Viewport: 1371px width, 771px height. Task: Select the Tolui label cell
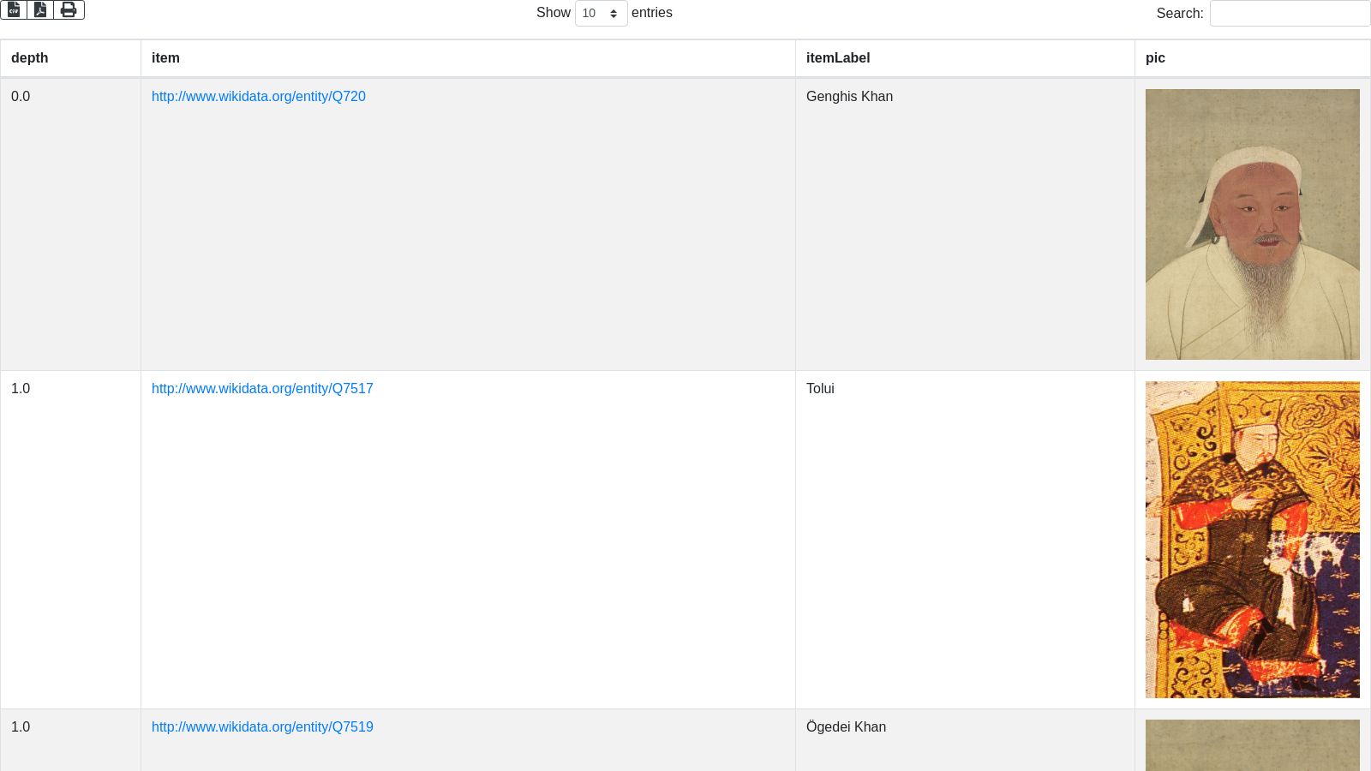[820, 389]
